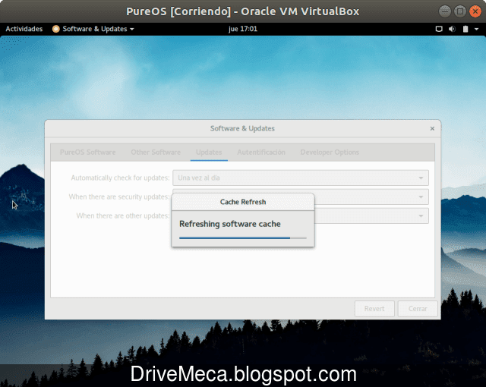This screenshot has width=486, height=387.
Task: Click 'When there are other updates:' label
Action: (x=123, y=216)
